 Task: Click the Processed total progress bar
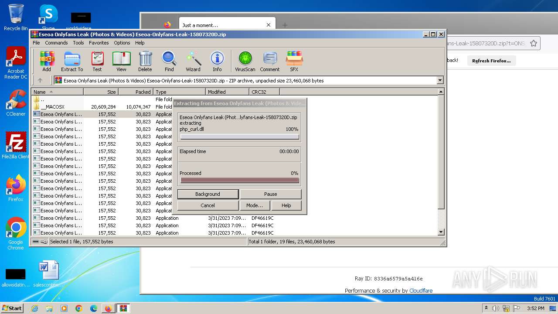click(x=239, y=181)
